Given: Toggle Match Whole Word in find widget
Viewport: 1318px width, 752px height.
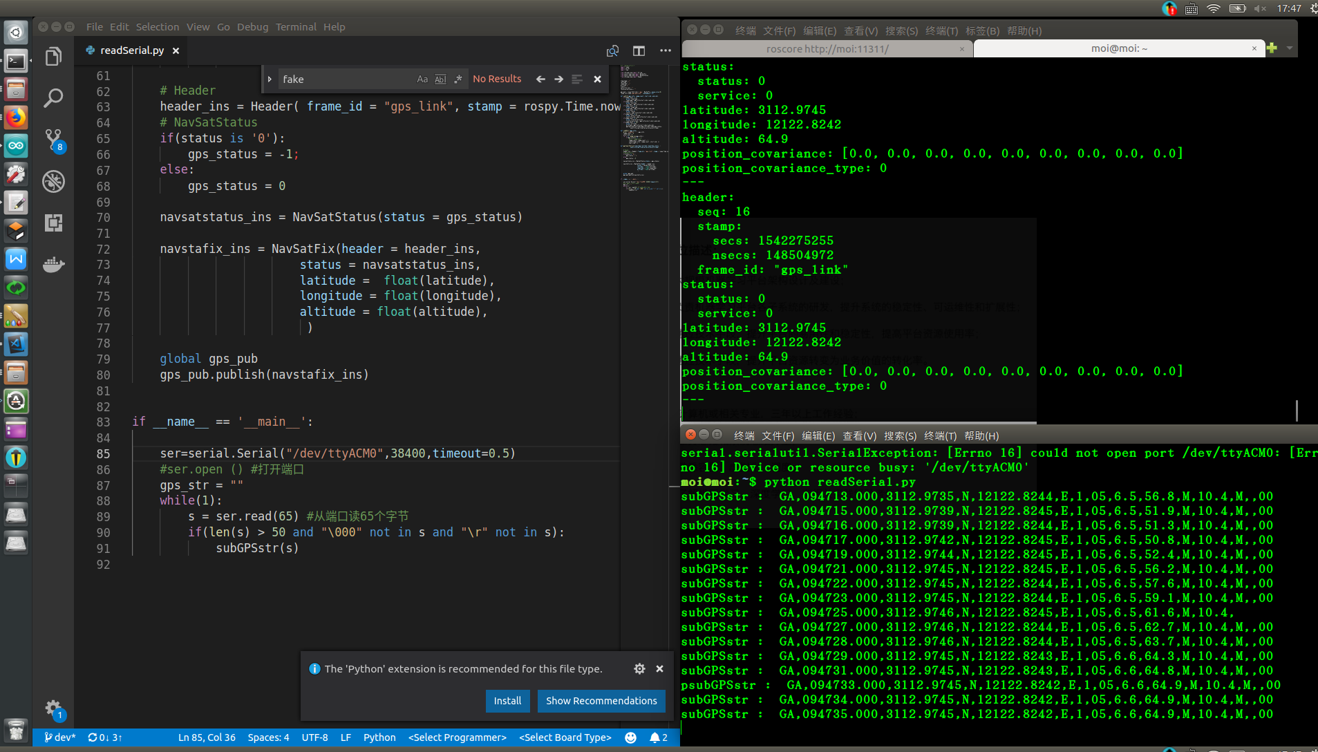Looking at the screenshot, I should coord(440,79).
